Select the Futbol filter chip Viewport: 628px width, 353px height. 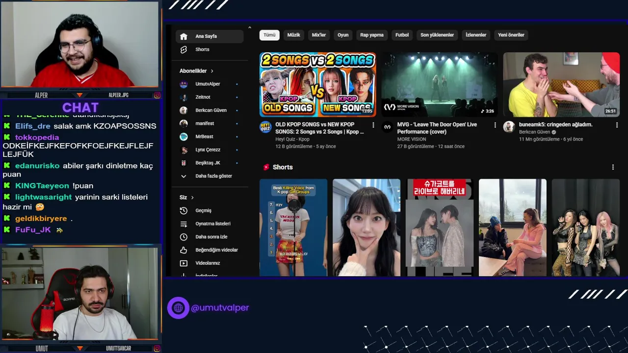point(402,35)
